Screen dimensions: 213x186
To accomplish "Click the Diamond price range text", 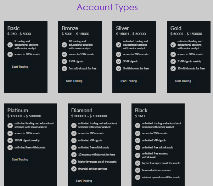I will pyautogui.click(x=89, y=116).
